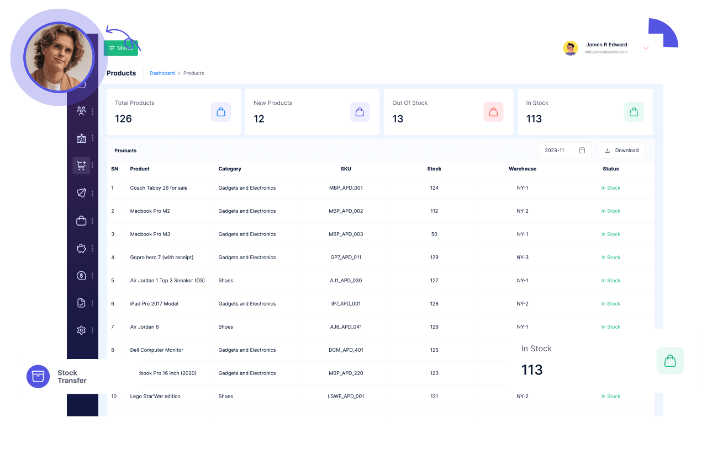Expand submenu dots beside shopping cart icon
707x450 pixels.
(92, 165)
